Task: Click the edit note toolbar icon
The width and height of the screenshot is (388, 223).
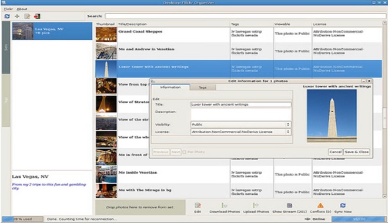Action: 27,16
